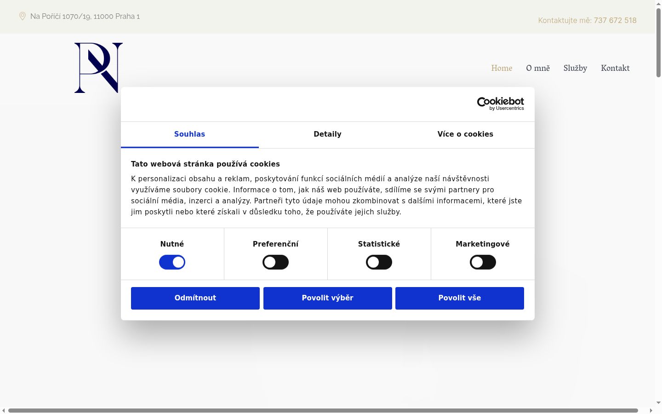Screen dimensions: 662x414
Task: Click the Odmítnout button
Action: pyautogui.click(x=195, y=298)
